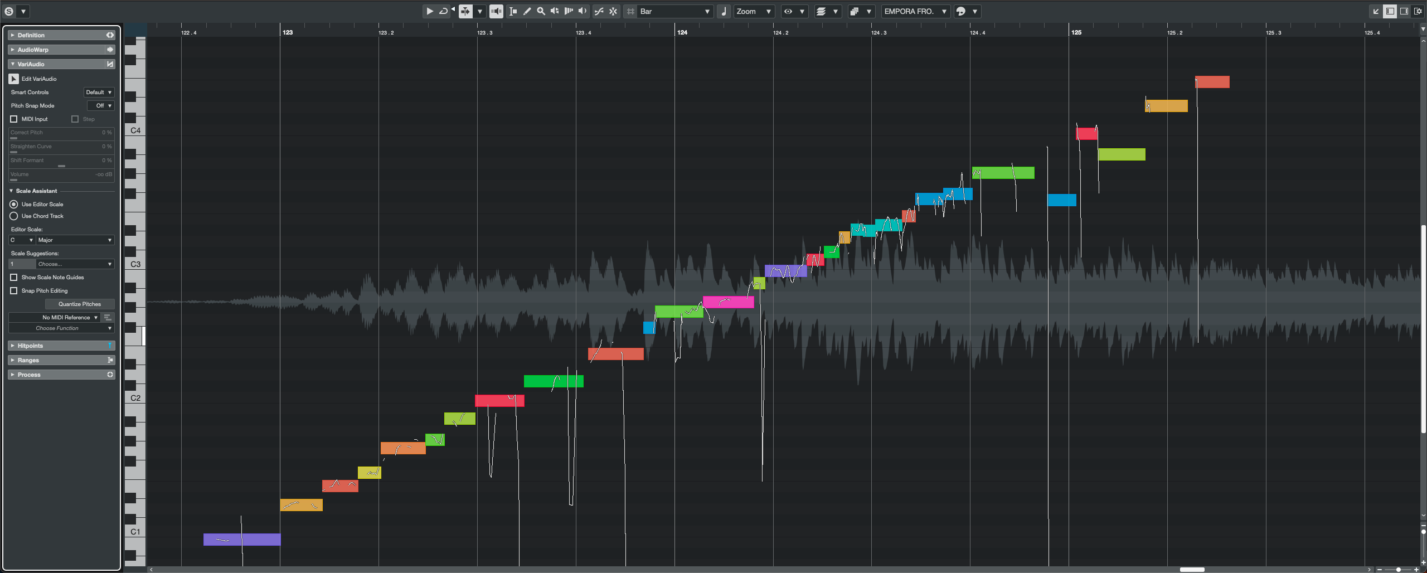Activate the Edit VariAudio arrow tool
Image resolution: width=1427 pixels, height=573 pixels.
click(x=14, y=79)
